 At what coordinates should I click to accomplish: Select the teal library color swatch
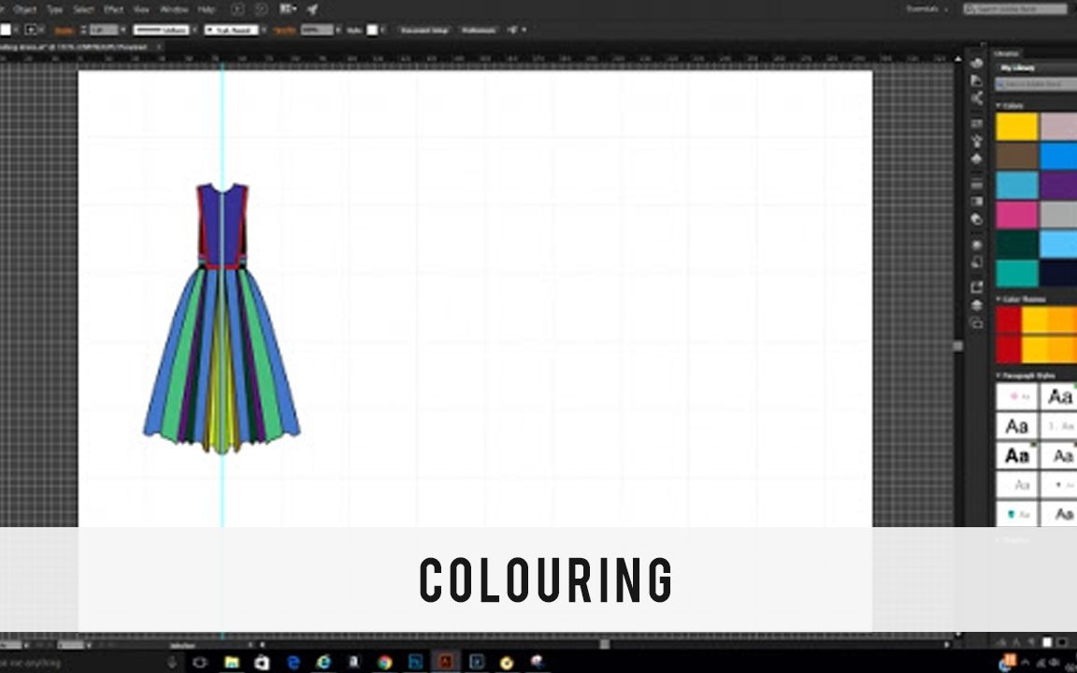[1016, 273]
